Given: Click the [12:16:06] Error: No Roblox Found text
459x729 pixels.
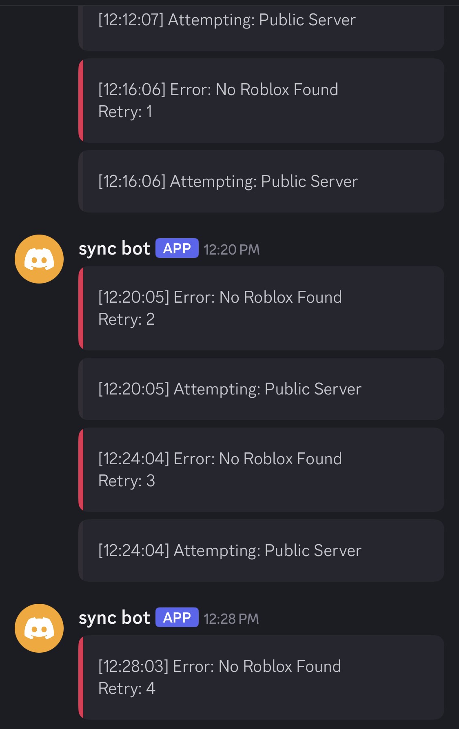Looking at the screenshot, I should [x=218, y=90].
